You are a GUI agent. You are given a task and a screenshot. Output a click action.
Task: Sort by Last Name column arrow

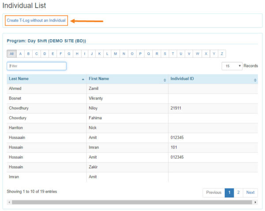pyautogui.click(x=83, y=79)
